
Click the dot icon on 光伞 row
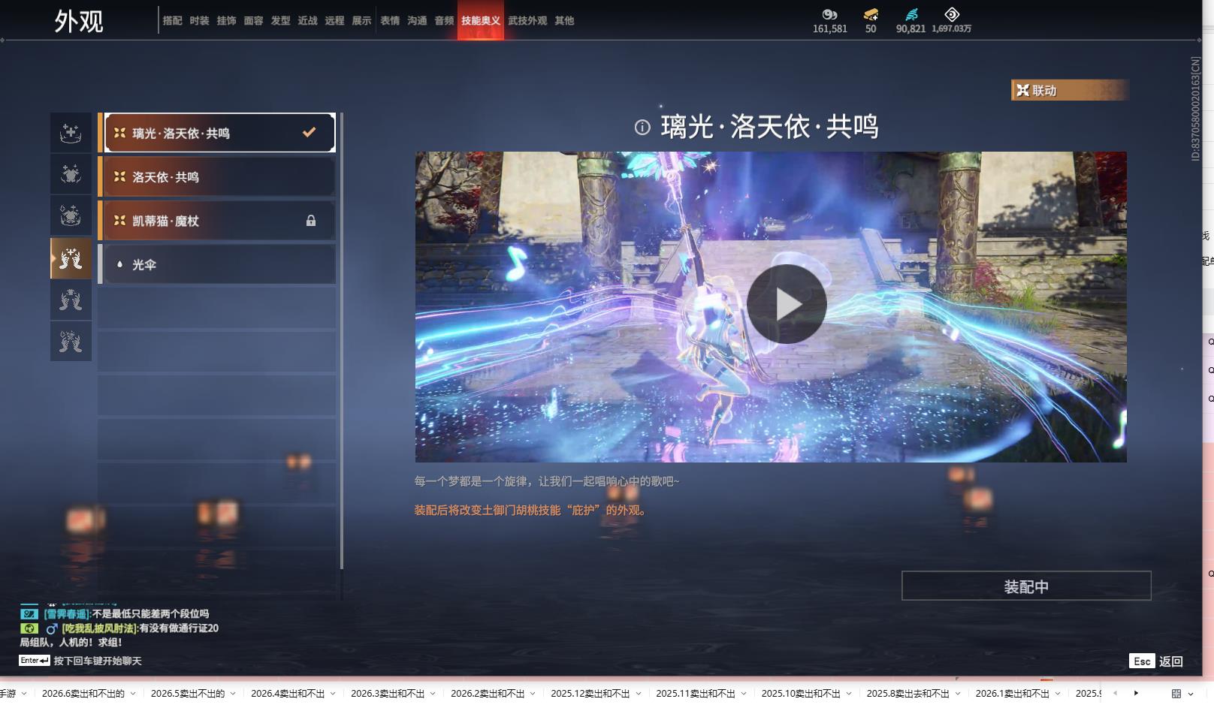pyautogui.click(x=119, y=264)
